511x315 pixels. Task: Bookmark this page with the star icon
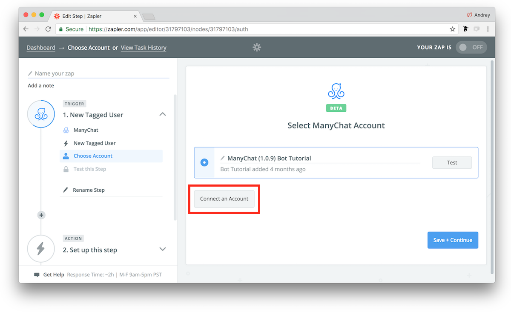tap(452, 29)
